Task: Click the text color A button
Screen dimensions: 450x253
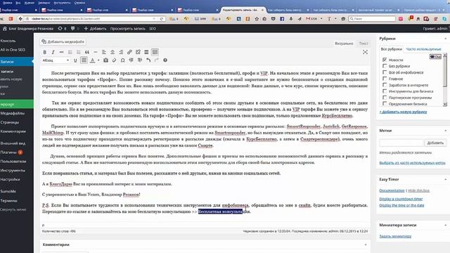Action: (92, 60)
